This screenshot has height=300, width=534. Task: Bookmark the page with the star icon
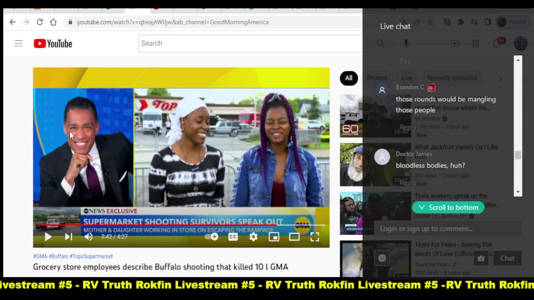tap(431, 22)
